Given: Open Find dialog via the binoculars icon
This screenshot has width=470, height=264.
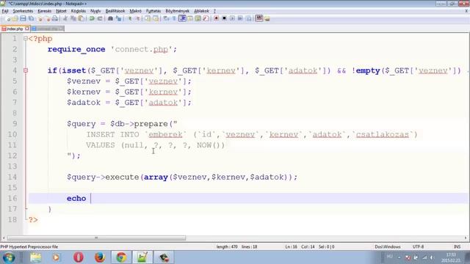Looking at the screenshot, I should tap(110, 18).
